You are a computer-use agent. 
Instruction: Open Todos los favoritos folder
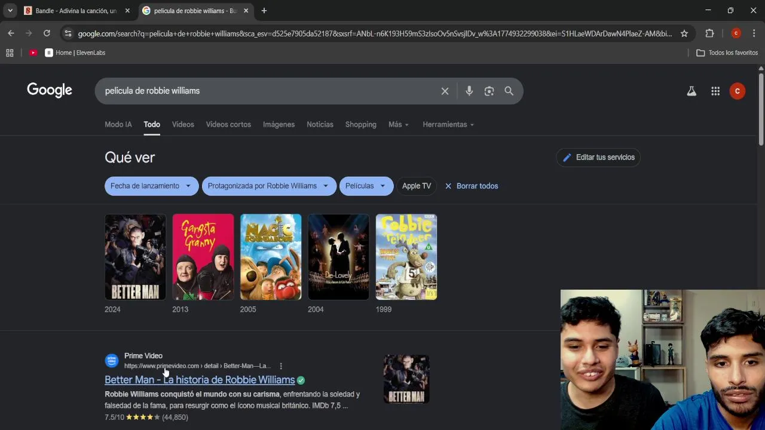[x=727, y=53]
